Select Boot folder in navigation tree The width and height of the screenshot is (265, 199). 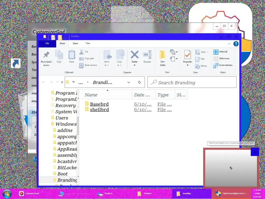tap(62, 174)
